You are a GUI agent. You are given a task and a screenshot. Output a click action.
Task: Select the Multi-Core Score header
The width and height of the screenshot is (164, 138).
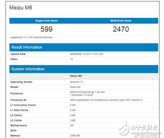(x=121, y=21)
